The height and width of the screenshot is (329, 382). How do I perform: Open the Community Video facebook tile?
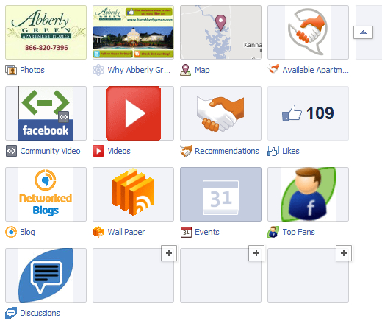pos(46,113)
